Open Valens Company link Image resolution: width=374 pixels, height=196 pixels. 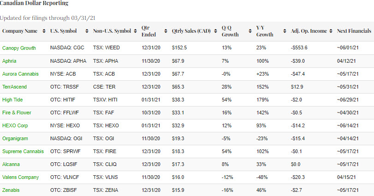20,177
